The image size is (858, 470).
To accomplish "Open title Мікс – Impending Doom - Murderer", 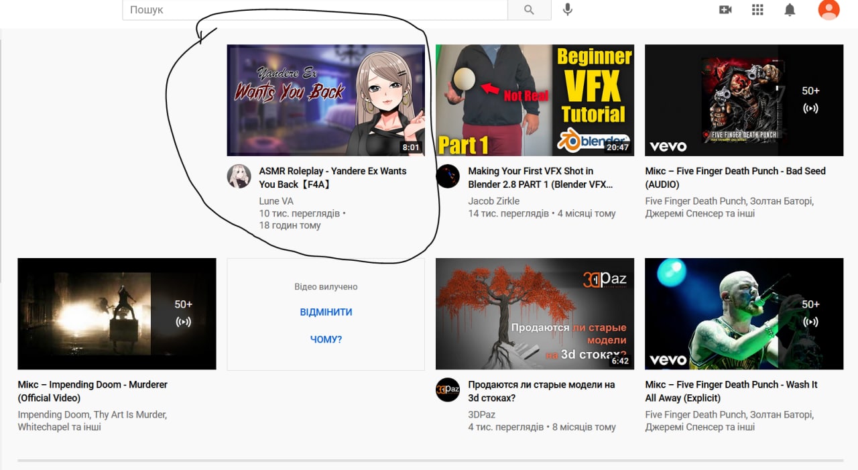I will point(93,391).
